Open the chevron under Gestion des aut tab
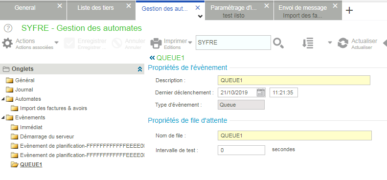 click(201, 17)
